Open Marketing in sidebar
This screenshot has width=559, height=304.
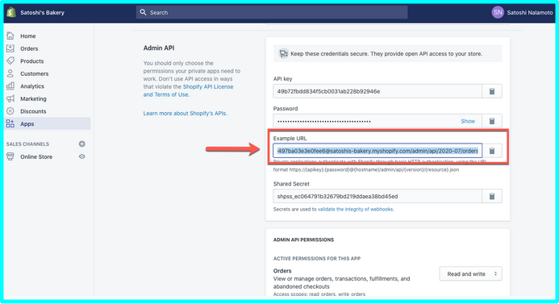(x=33, y=98)
